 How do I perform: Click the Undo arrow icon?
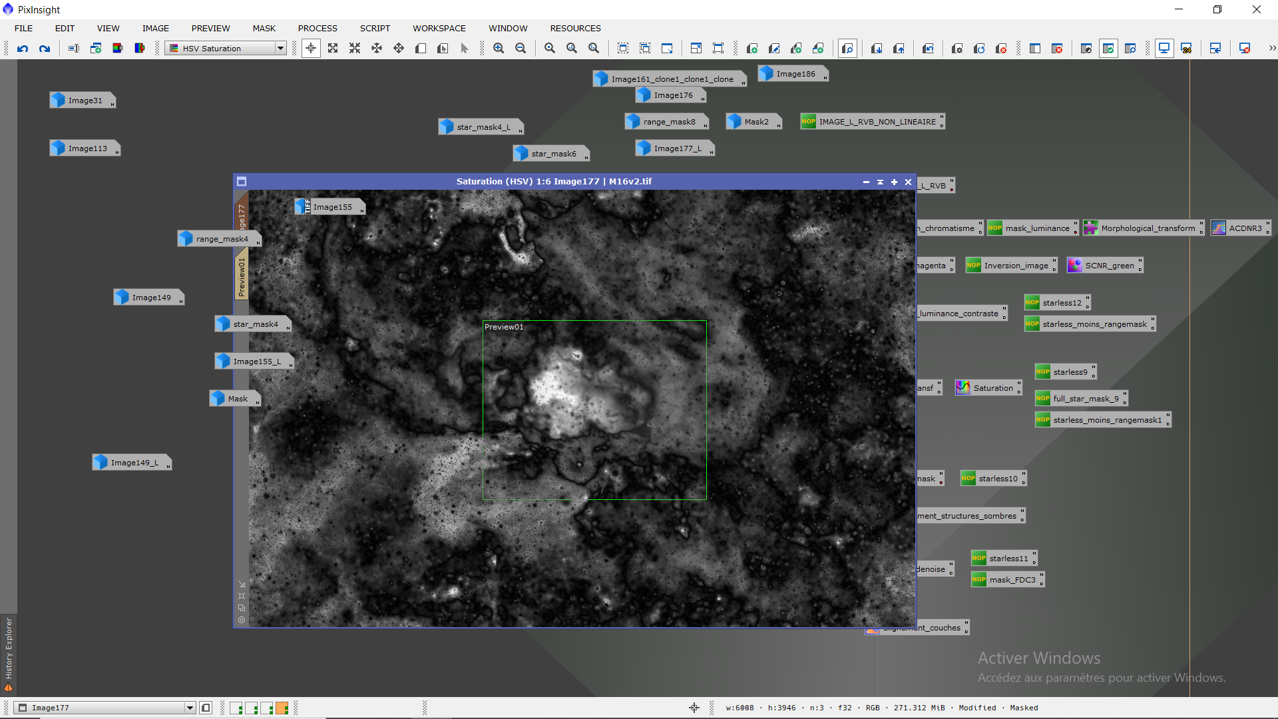click(23, 49)
